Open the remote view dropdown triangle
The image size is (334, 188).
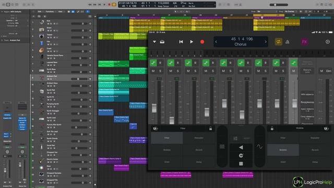[154, 42]
